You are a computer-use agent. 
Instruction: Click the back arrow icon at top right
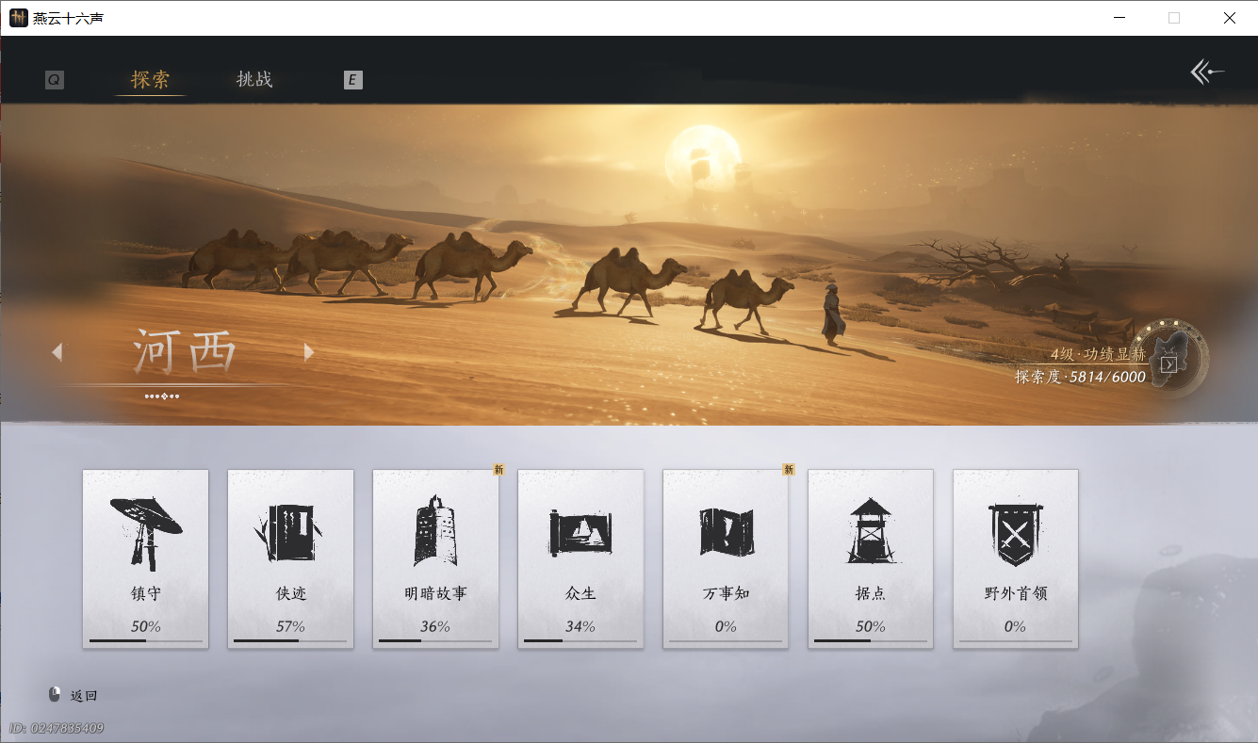[1207, 72]
